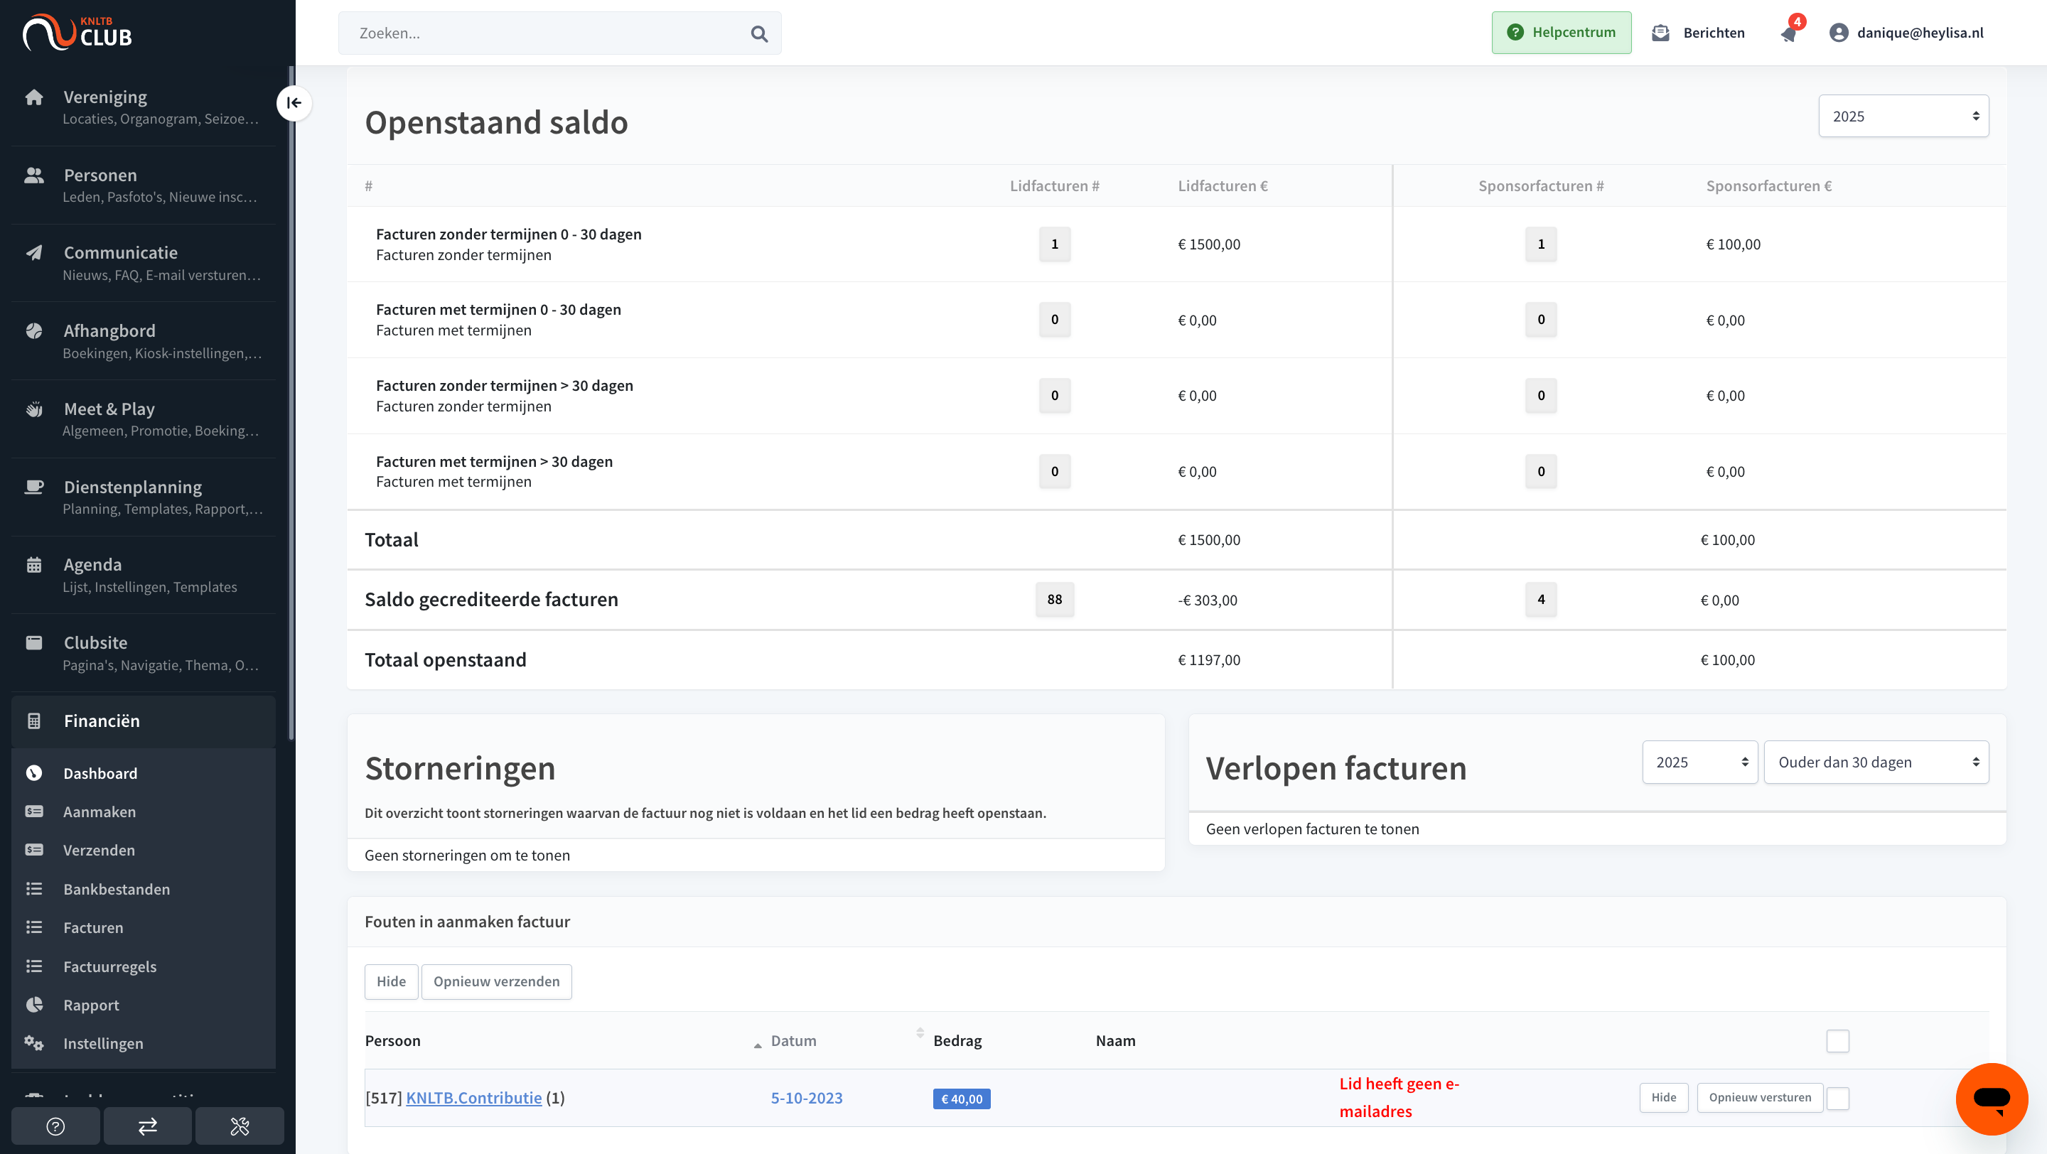2047x1154 pixels.
Task: Click the Afhangbord ball icon
Action: coord(34,330)
